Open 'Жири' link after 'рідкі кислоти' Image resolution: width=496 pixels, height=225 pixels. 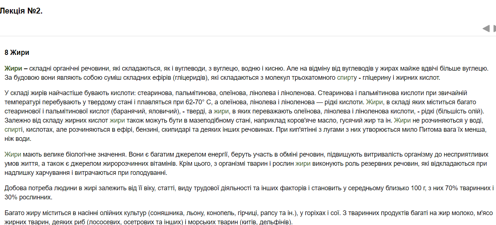374,102
